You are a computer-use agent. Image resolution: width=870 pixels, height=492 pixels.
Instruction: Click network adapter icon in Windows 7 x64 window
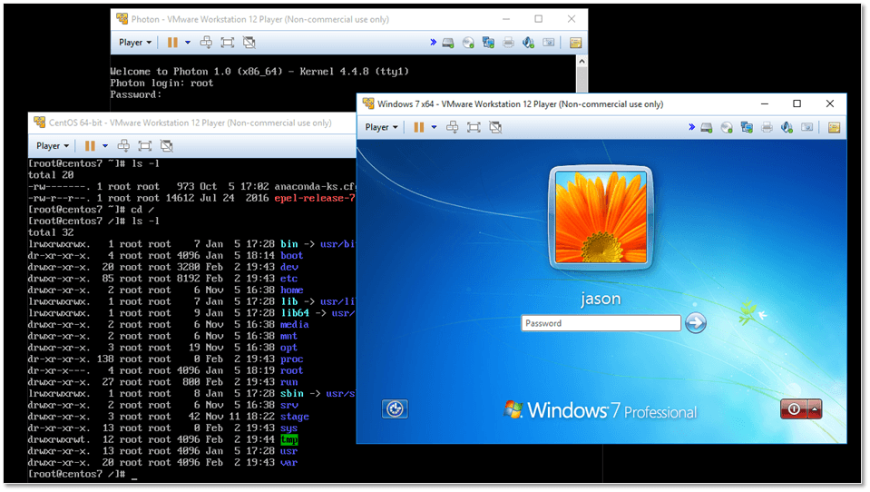click(x=747, y=128)
